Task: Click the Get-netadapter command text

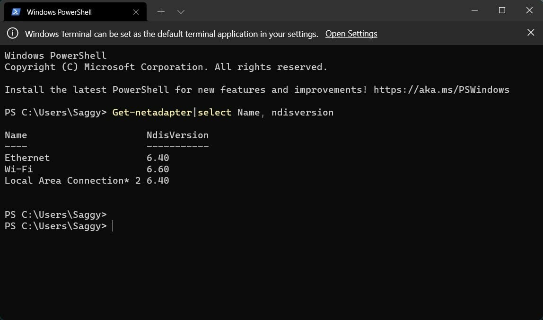Action: (151, 112)
